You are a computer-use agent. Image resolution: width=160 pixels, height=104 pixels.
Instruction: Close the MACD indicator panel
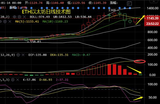coord(24,55)
